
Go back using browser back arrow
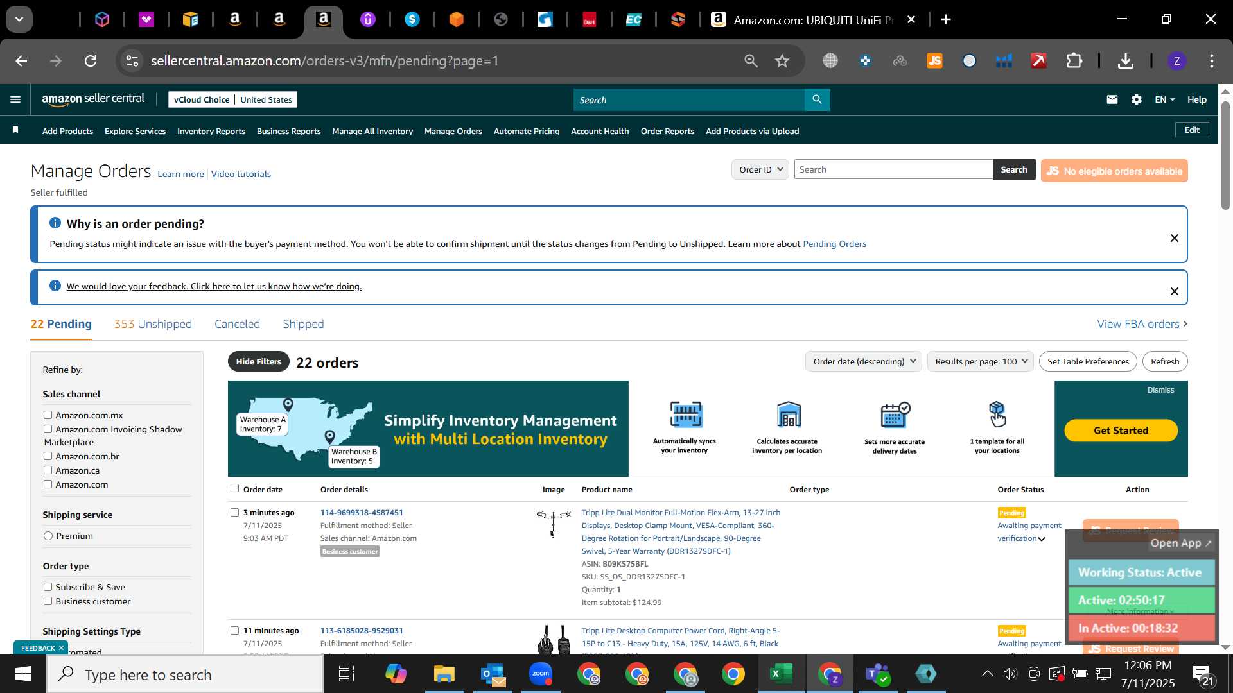21,61
